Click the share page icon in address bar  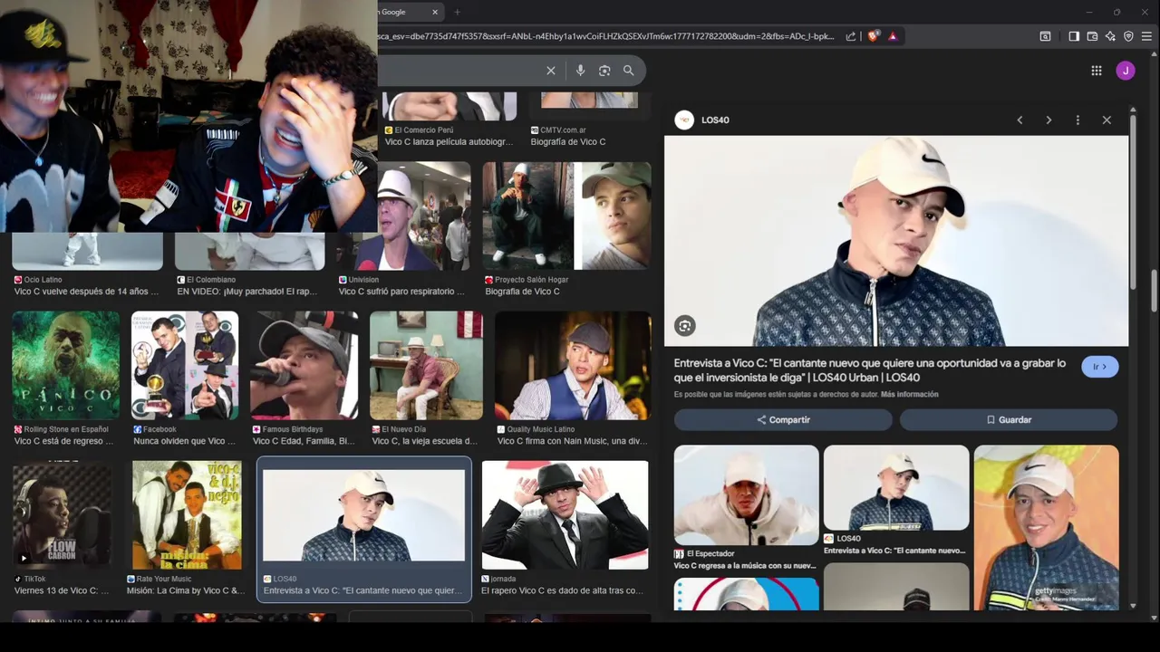click(851, 36)
